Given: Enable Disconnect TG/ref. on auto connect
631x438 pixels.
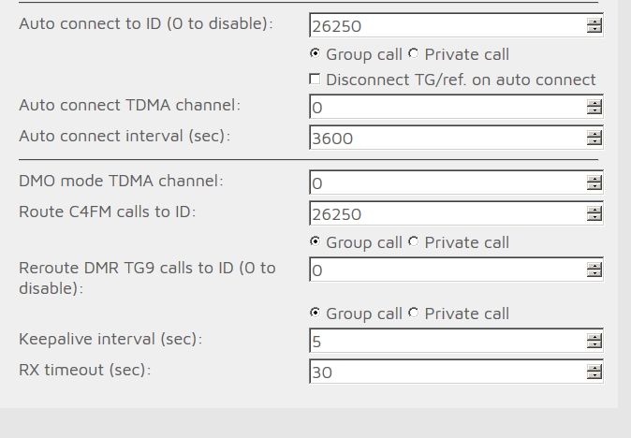Looking at the screenshot, I should (x=315, y=80).
